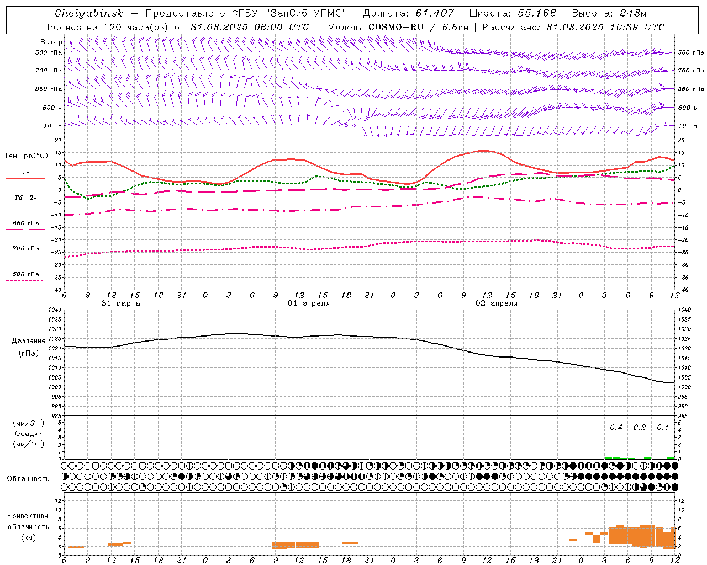Click the (мм/3ч.) precipitation unit label

tap(29, 423)
